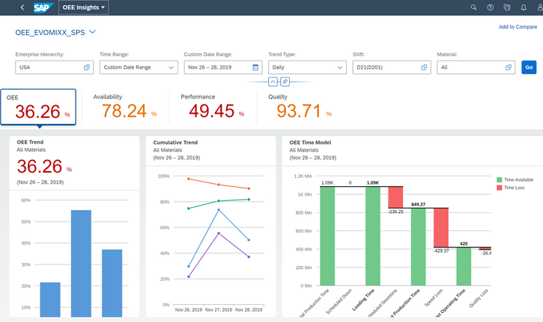This screenshot has height=322, width=543.
Task: Collapse the filter bar with up arrow
Action: [273, 82]
